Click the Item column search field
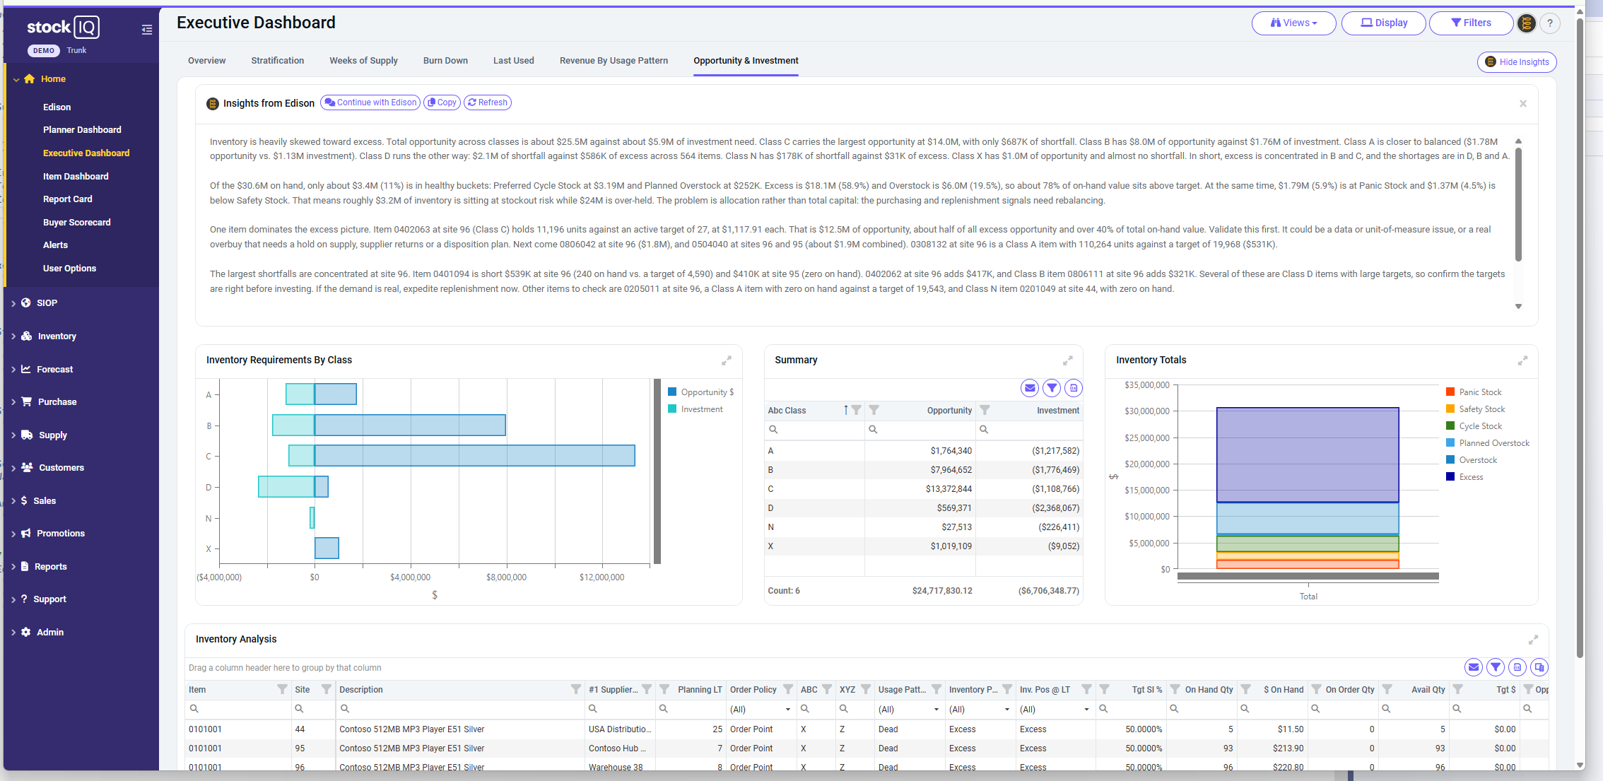The width and height of the screenshot is (1603, 781). (x=237, y=709)
